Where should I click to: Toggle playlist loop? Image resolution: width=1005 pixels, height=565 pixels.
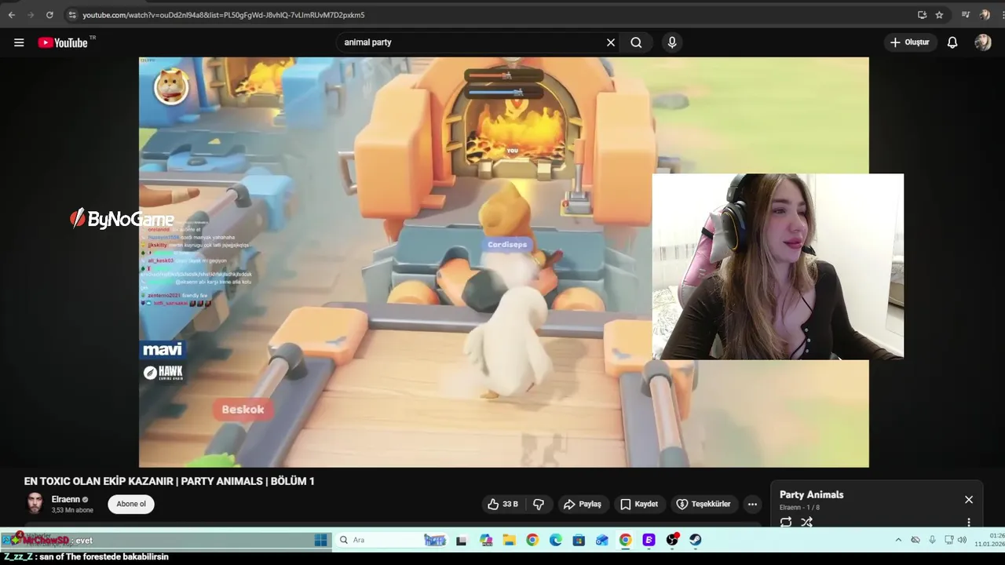[786, 523]
